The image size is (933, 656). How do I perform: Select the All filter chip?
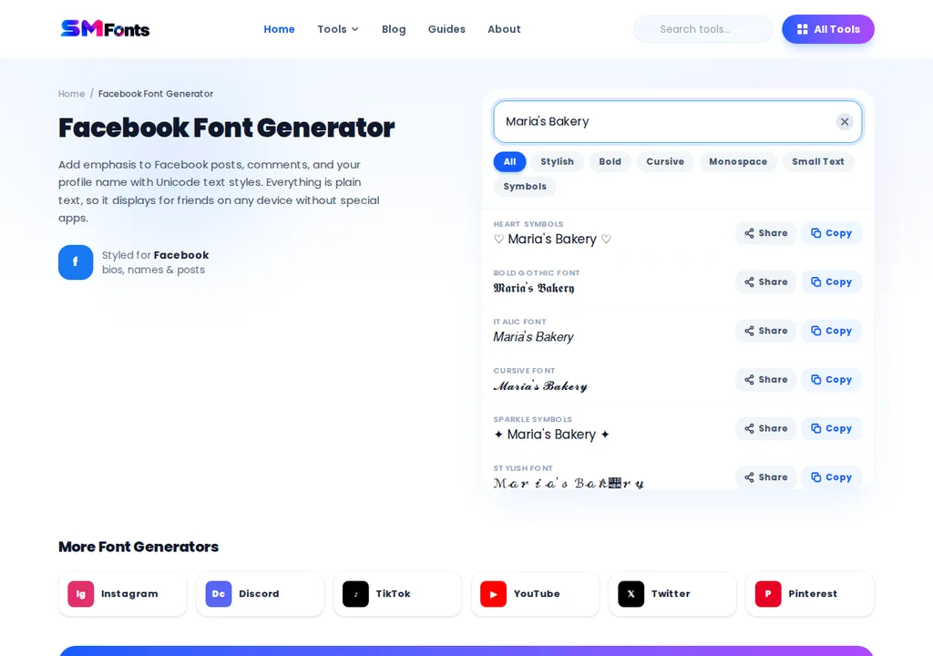[509, 161]
